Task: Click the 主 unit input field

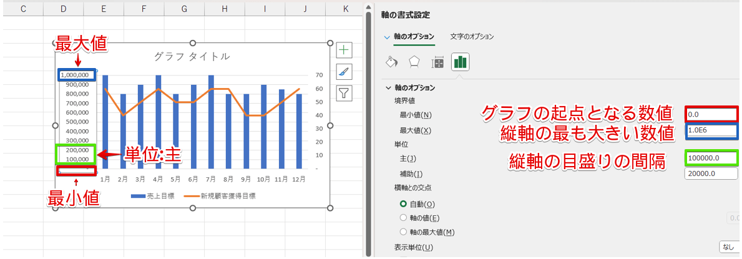Action: tap(711, 158)
